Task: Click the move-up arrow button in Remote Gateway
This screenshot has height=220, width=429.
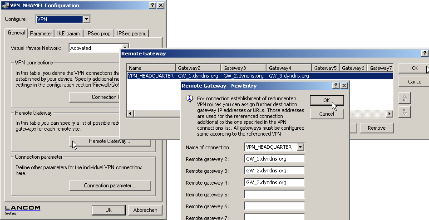Action: tap(404, 98)
